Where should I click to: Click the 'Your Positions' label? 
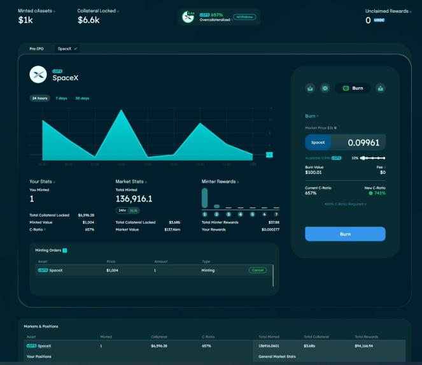pos(39,357)
